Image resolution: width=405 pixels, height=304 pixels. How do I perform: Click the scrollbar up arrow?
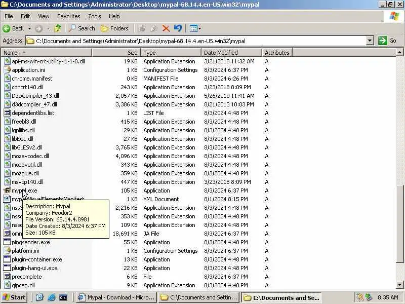pyautogui.click(x=399, y=53)
